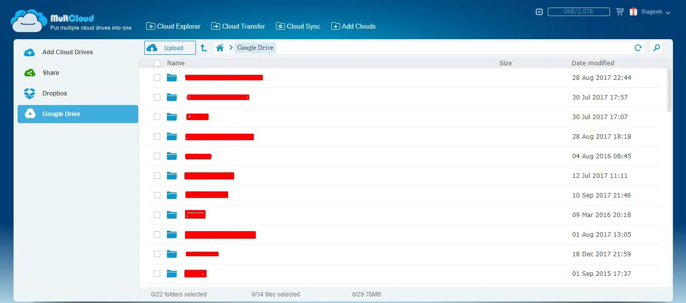Click folder icon in 30 Jul 2017 17:57 row
Screen dimensions: 686x303
point(172,97)
